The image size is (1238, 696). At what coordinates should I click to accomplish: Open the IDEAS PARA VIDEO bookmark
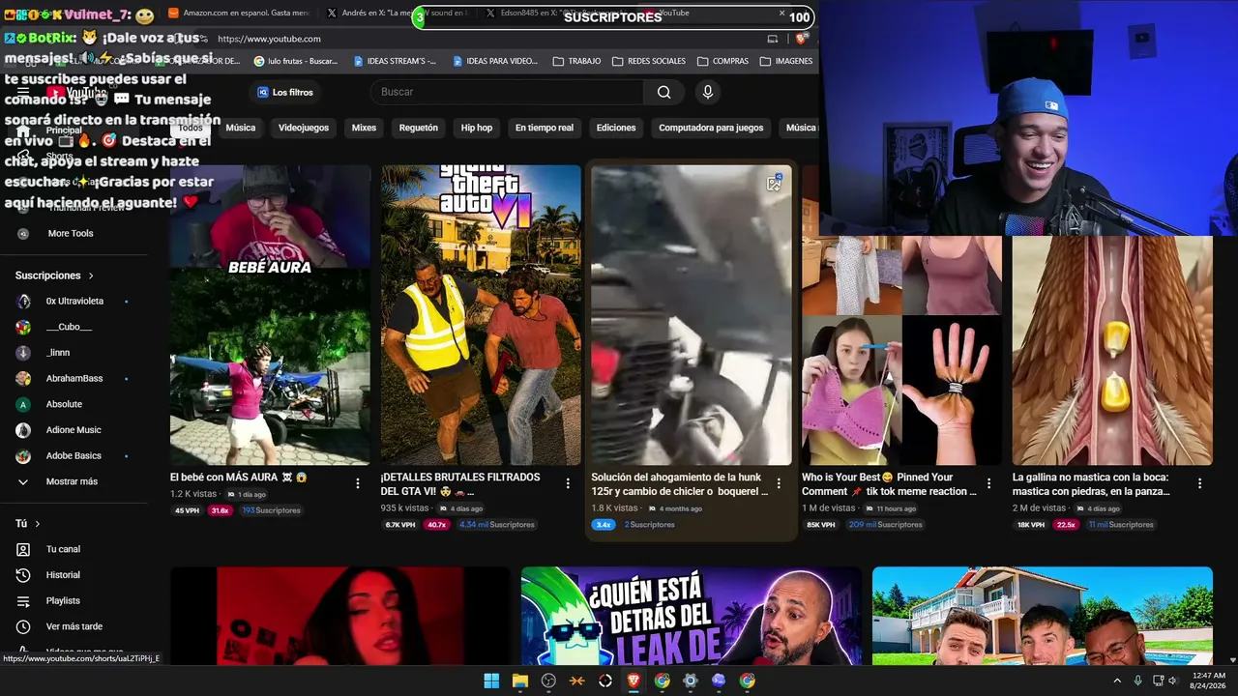pos(494,61)
